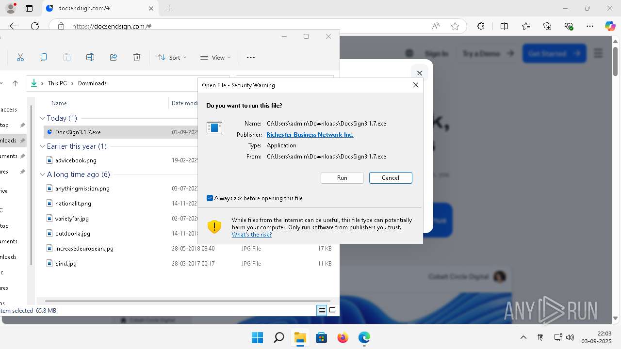Click the Run button in security warning
The image size is (621, 349).
click(x=342, y=178)
